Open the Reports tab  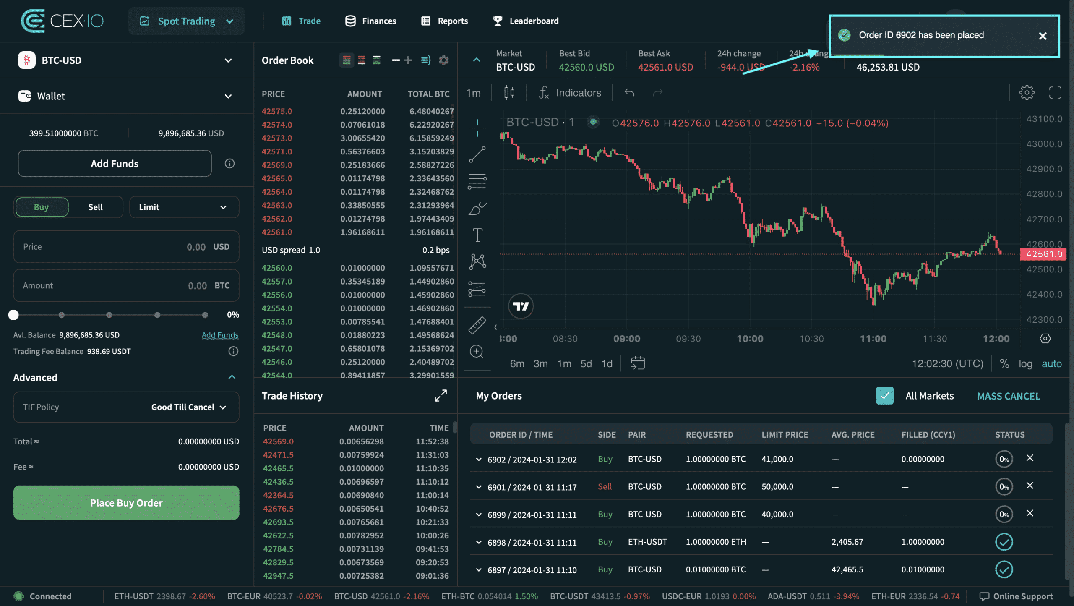(x=444, y=21)
